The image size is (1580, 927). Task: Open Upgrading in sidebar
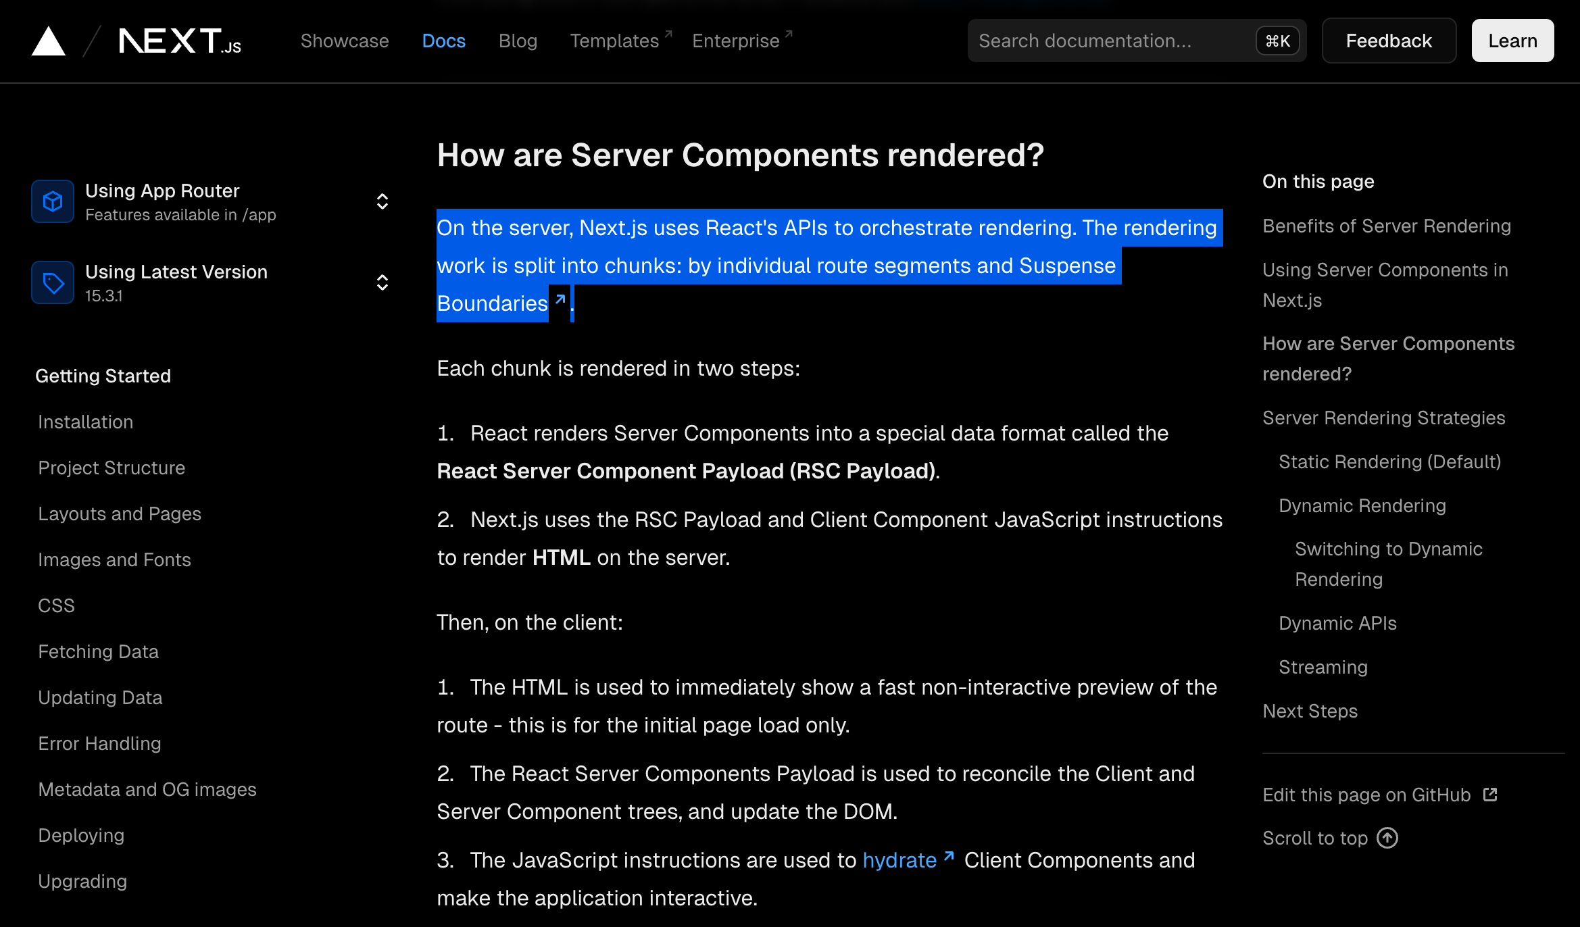[x=82, y=881]
